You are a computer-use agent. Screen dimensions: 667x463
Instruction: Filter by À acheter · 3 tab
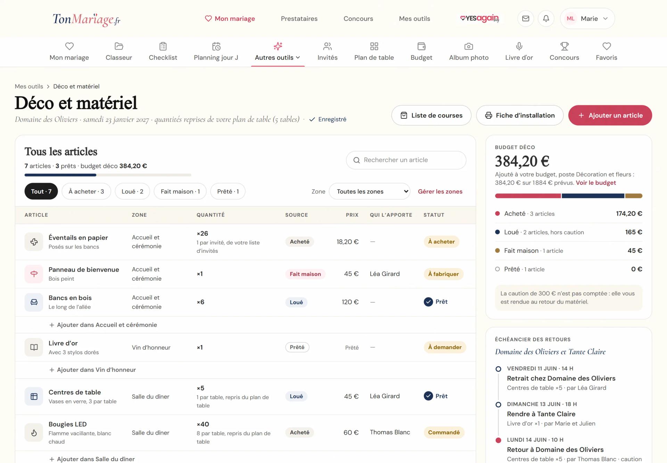(x=86, y=191)
